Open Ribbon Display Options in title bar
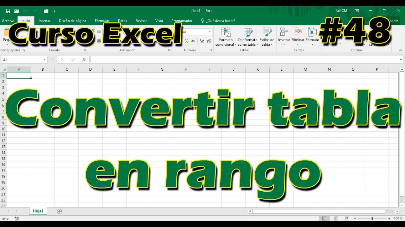 click(357, 11)
